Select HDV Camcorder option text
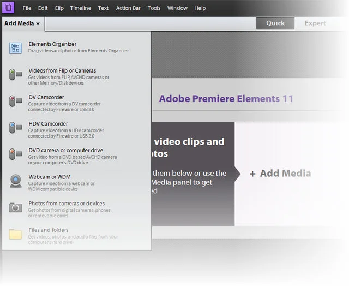Screen dimensions: 349x286 pyautogui.click(x=49, y=123)
